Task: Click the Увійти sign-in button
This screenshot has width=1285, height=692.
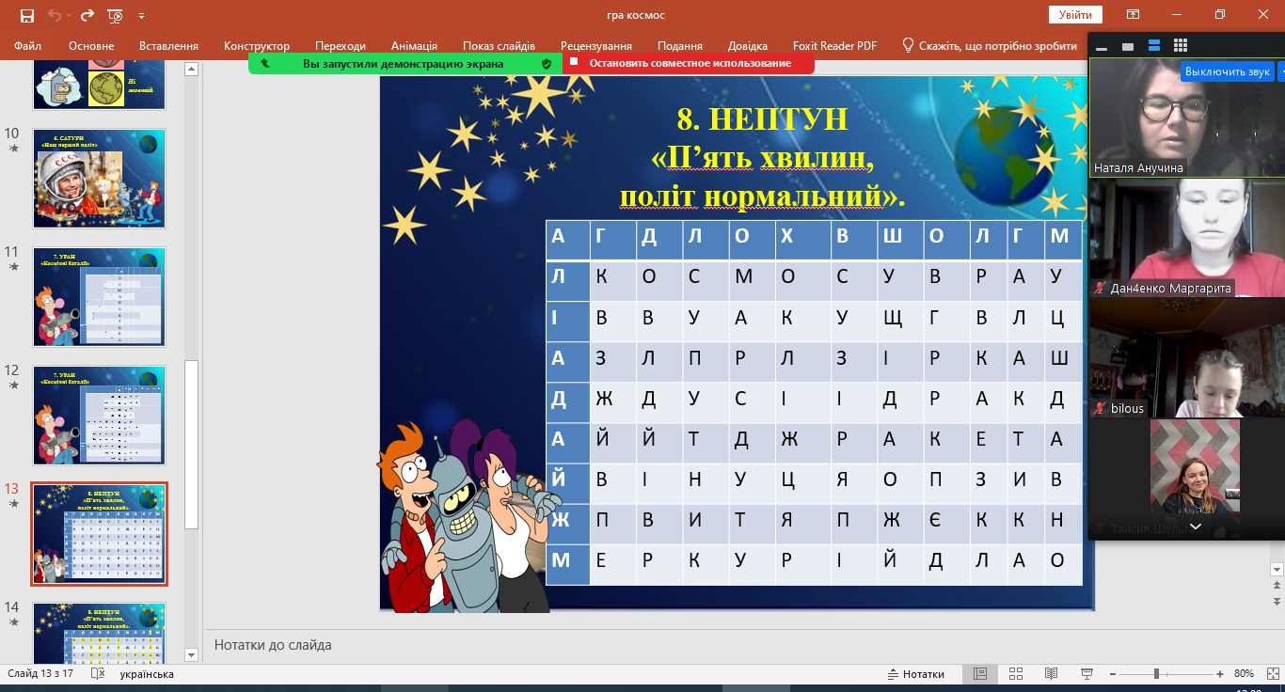Action: [1075, 15]
